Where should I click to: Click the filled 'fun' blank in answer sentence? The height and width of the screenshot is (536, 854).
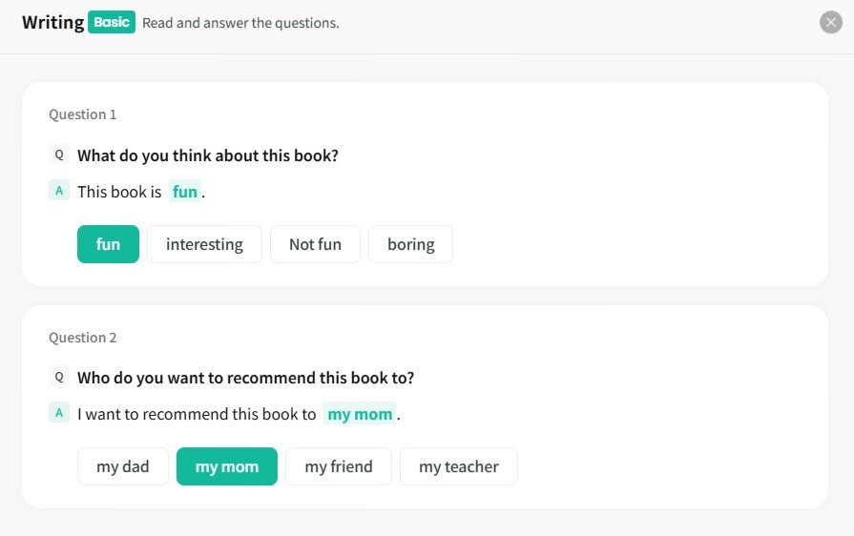coord(185,192)
